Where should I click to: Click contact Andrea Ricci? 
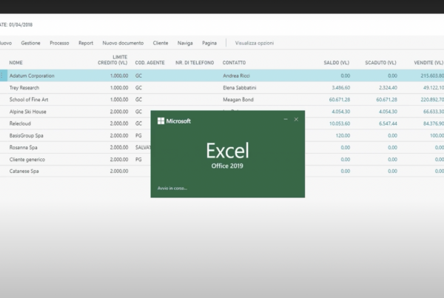click(237, 76)
